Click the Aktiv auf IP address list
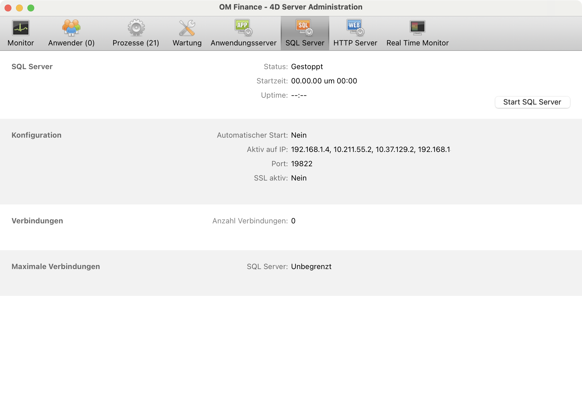582x393 pixels. (x=371, y=149)
